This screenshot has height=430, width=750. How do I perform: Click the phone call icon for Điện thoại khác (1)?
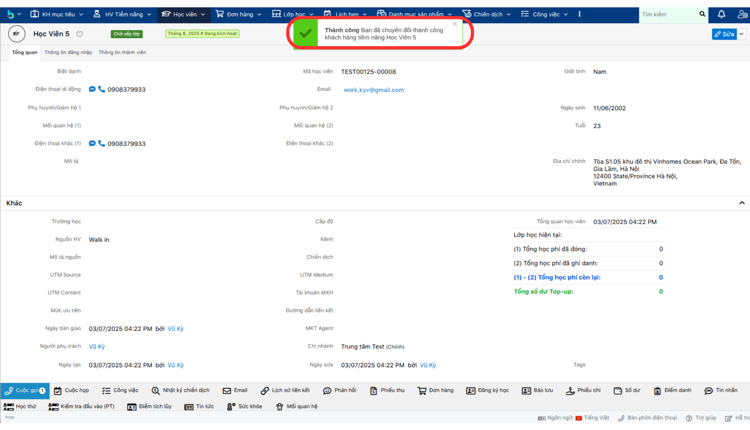pos(101,143)
